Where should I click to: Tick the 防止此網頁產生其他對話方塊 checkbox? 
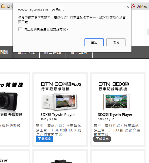20,29
